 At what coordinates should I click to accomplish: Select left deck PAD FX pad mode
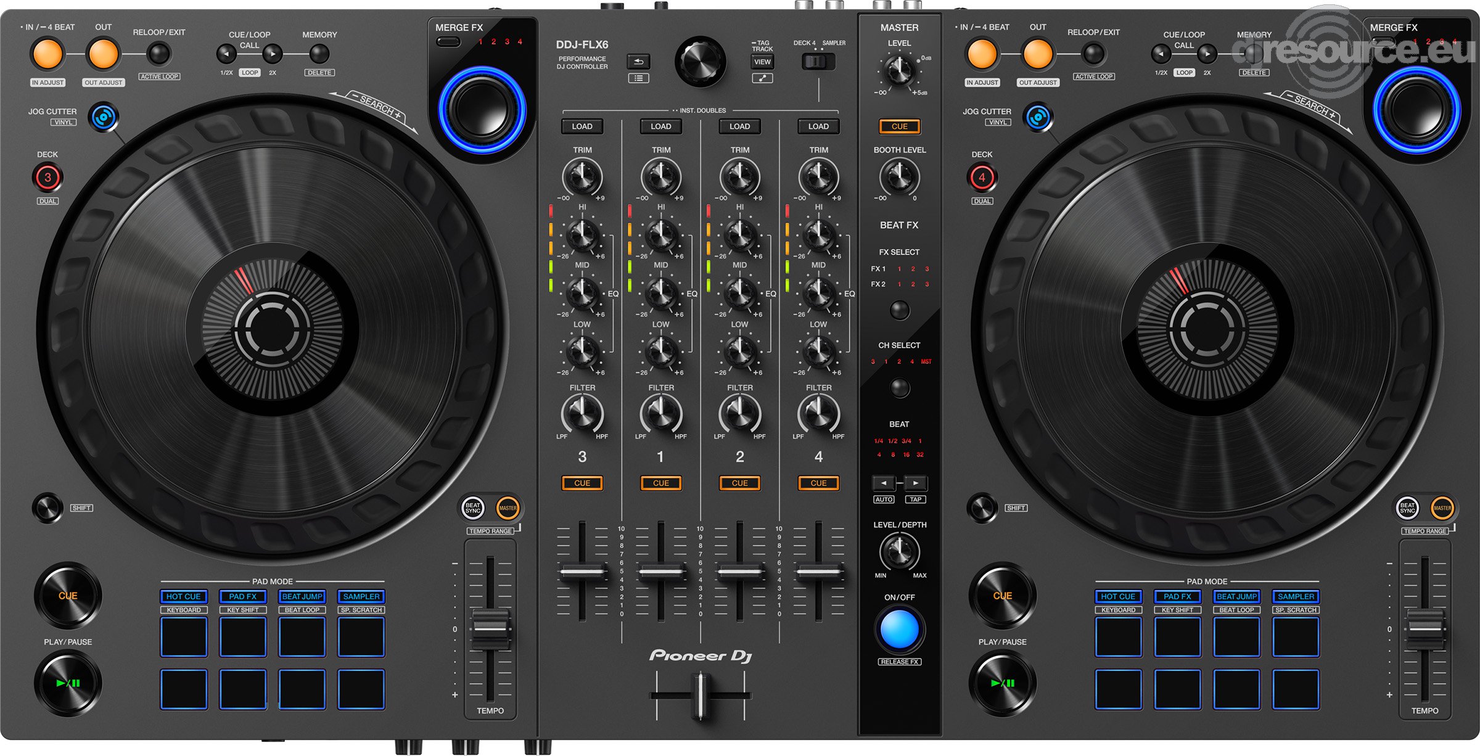pyautogui.click(x=242, y=596)
